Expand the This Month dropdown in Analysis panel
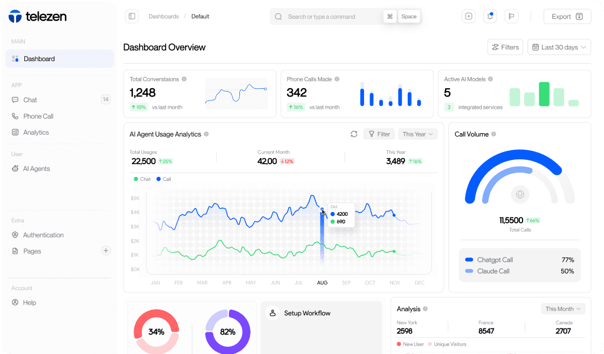Image resolution: width=604 pixels, height=354 pixels. click(563, 309)
